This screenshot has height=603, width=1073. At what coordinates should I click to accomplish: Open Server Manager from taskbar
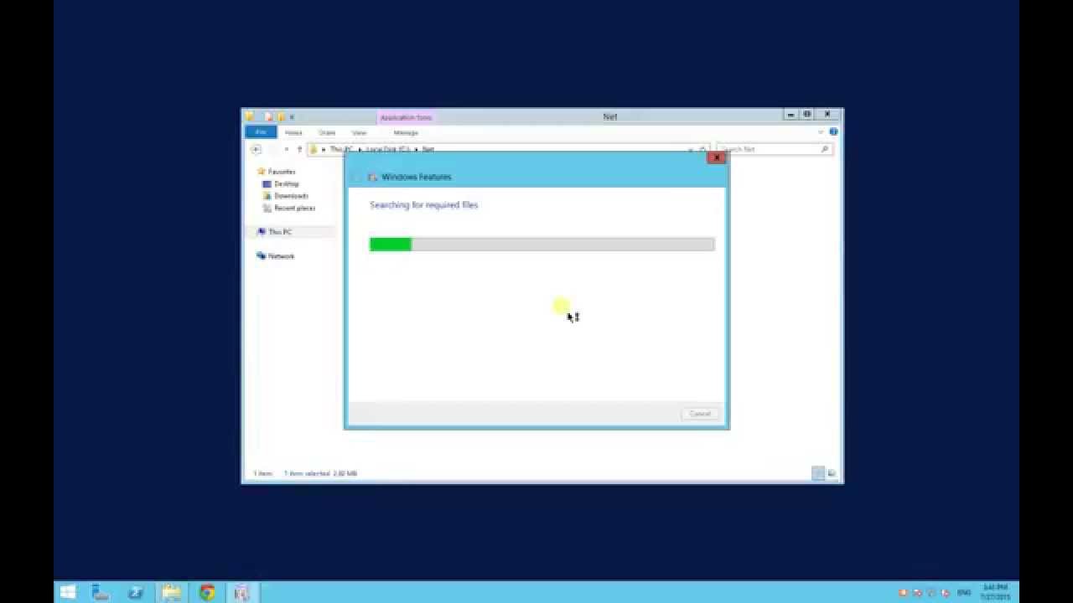[100, 592]
